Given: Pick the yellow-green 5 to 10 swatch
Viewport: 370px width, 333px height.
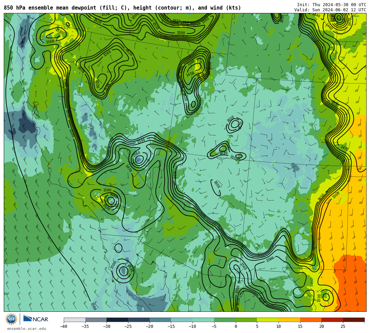Looking at the screenshot, I should click(x=268, y=320).
